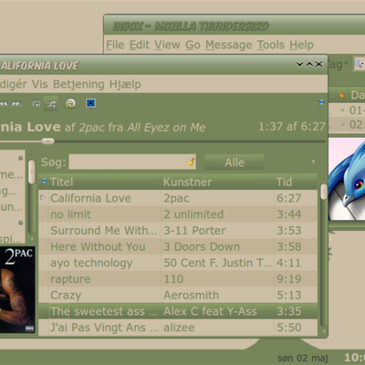This screenshot has width=365, height=365.
Task: Click inside the Søg search field
Action: click(132, 162)
